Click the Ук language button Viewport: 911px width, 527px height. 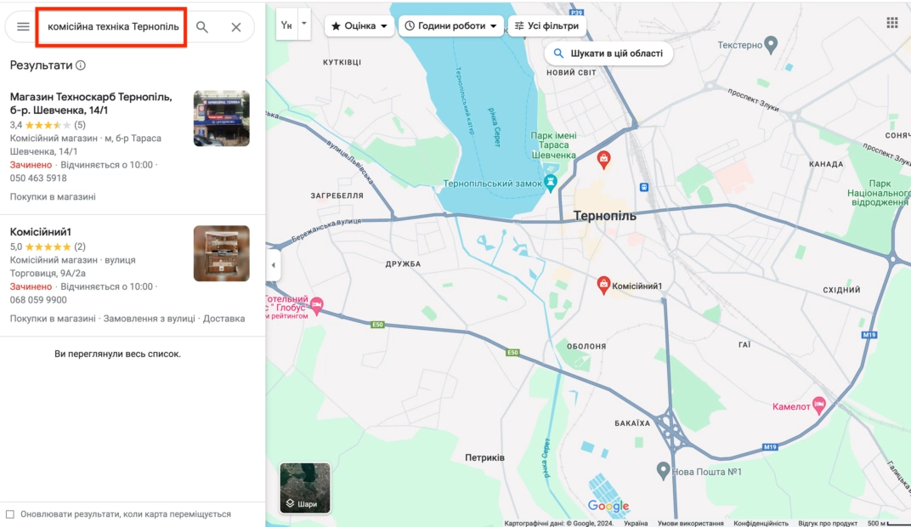tap(286, 25)
